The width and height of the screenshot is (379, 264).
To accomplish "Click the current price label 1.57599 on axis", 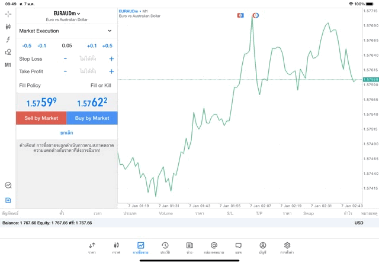I will tap(371, 79).
